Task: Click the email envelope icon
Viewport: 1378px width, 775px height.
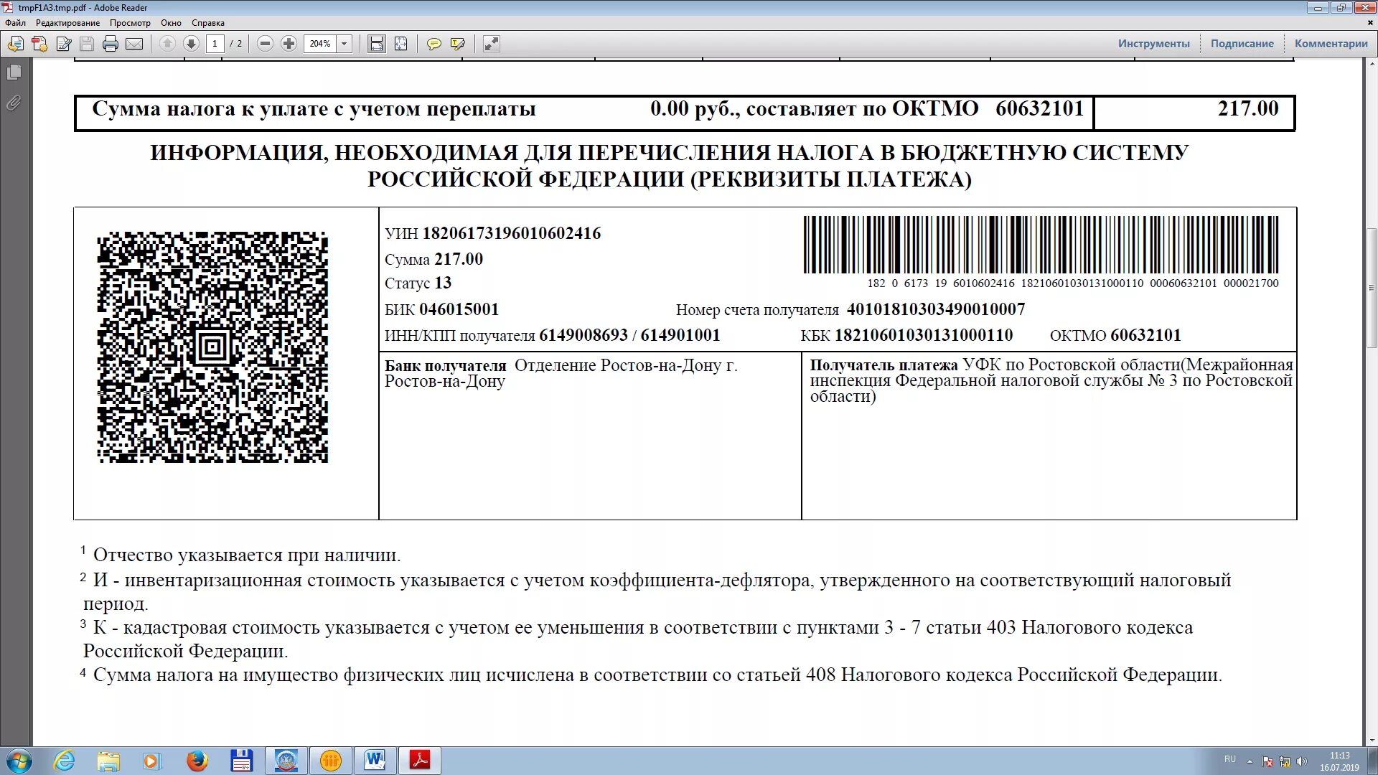Action: pos(134,44)
